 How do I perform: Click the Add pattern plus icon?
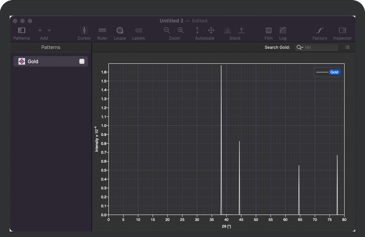click(40, 30)
